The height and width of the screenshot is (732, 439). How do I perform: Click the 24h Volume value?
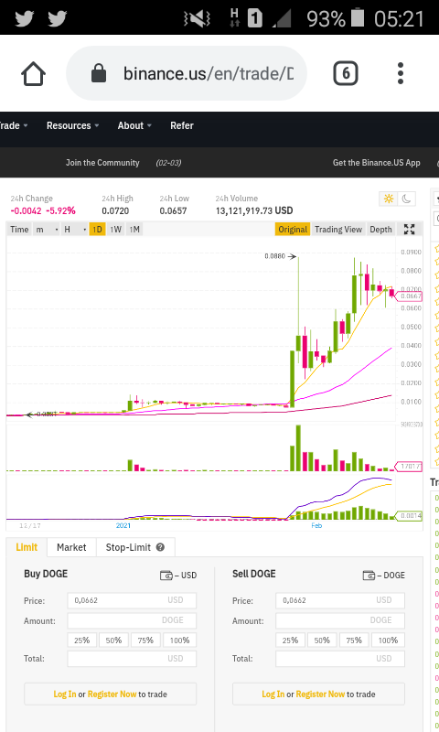[x=254, y=210]
